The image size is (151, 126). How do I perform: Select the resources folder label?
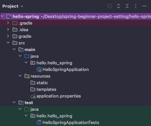pyautogui.click(x=40, y=76)
